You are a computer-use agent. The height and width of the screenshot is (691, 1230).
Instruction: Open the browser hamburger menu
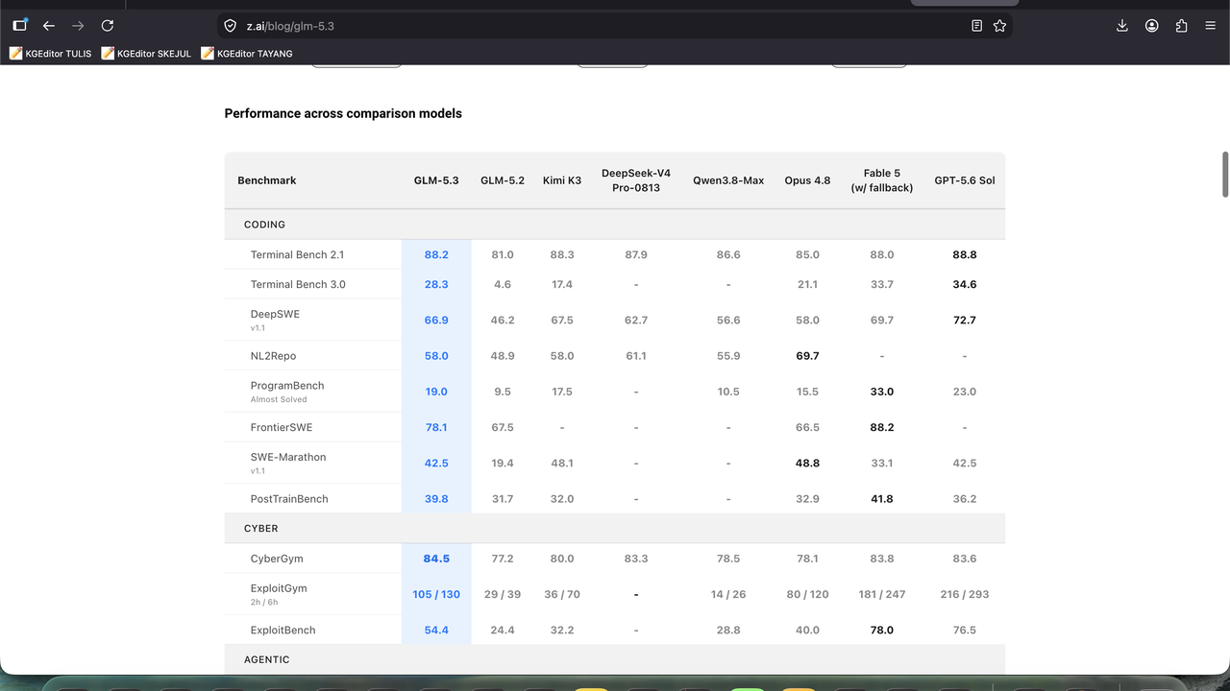pos(1210,26)
